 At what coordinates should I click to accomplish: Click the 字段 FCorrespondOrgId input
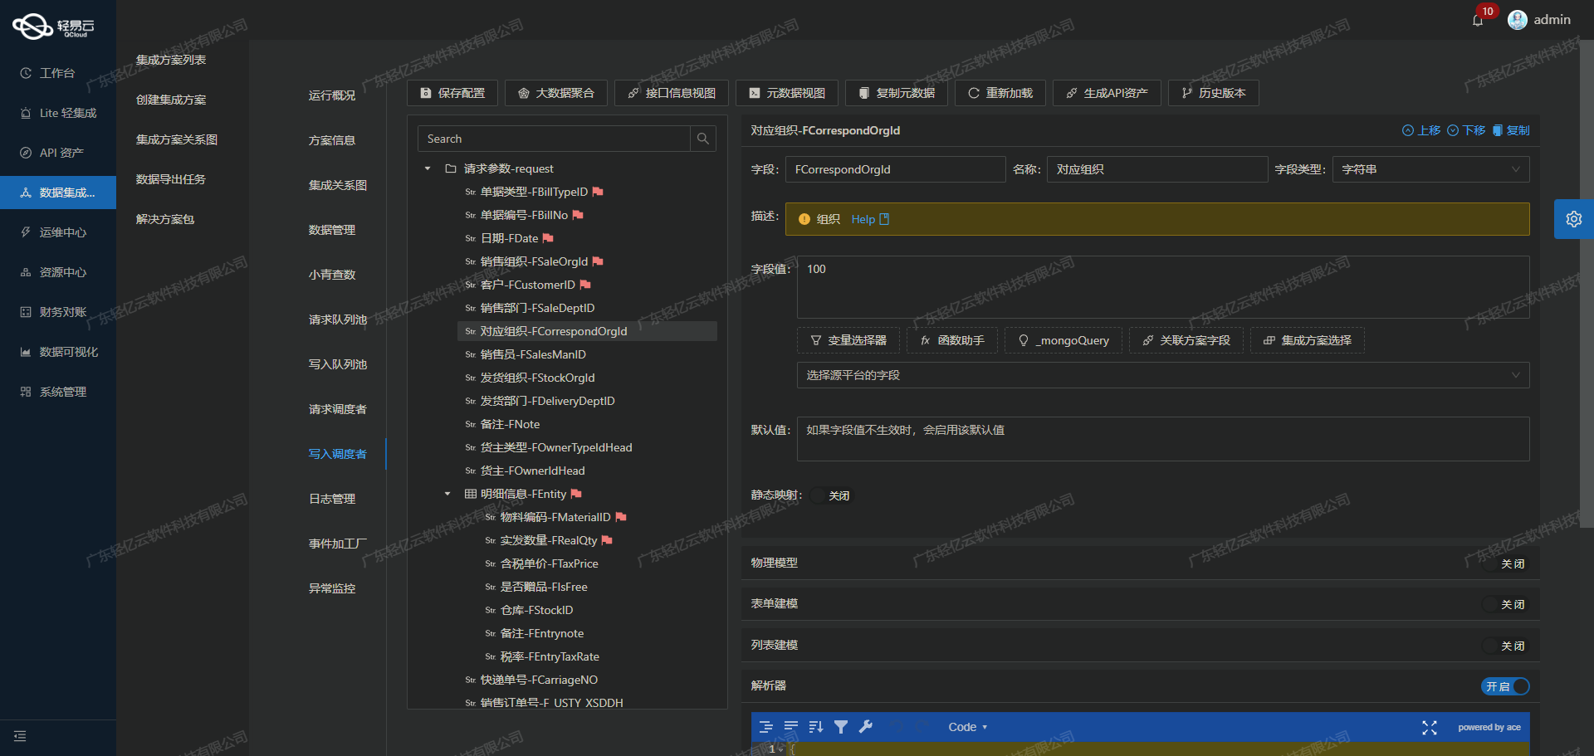(x=896, y=169)
